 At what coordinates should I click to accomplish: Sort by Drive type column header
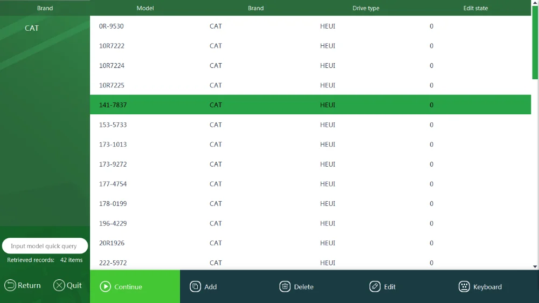(366, 8)
